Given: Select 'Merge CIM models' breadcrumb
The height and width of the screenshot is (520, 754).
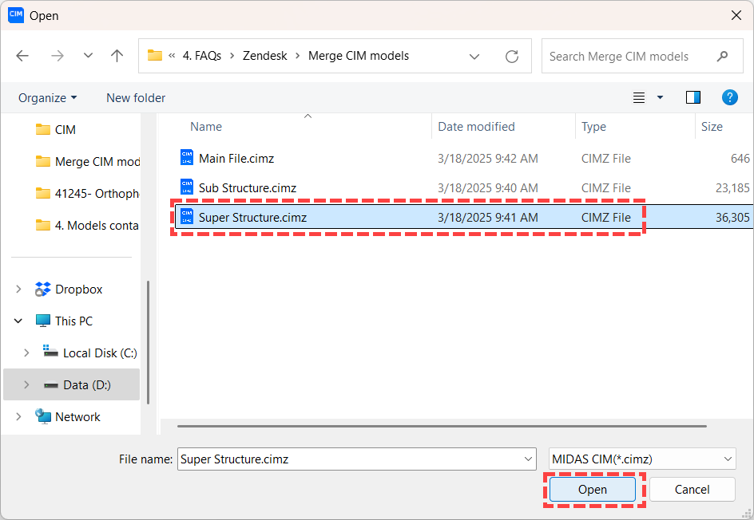Looking at the screenshot, I should pyautogui.click(x=359, y=56).
